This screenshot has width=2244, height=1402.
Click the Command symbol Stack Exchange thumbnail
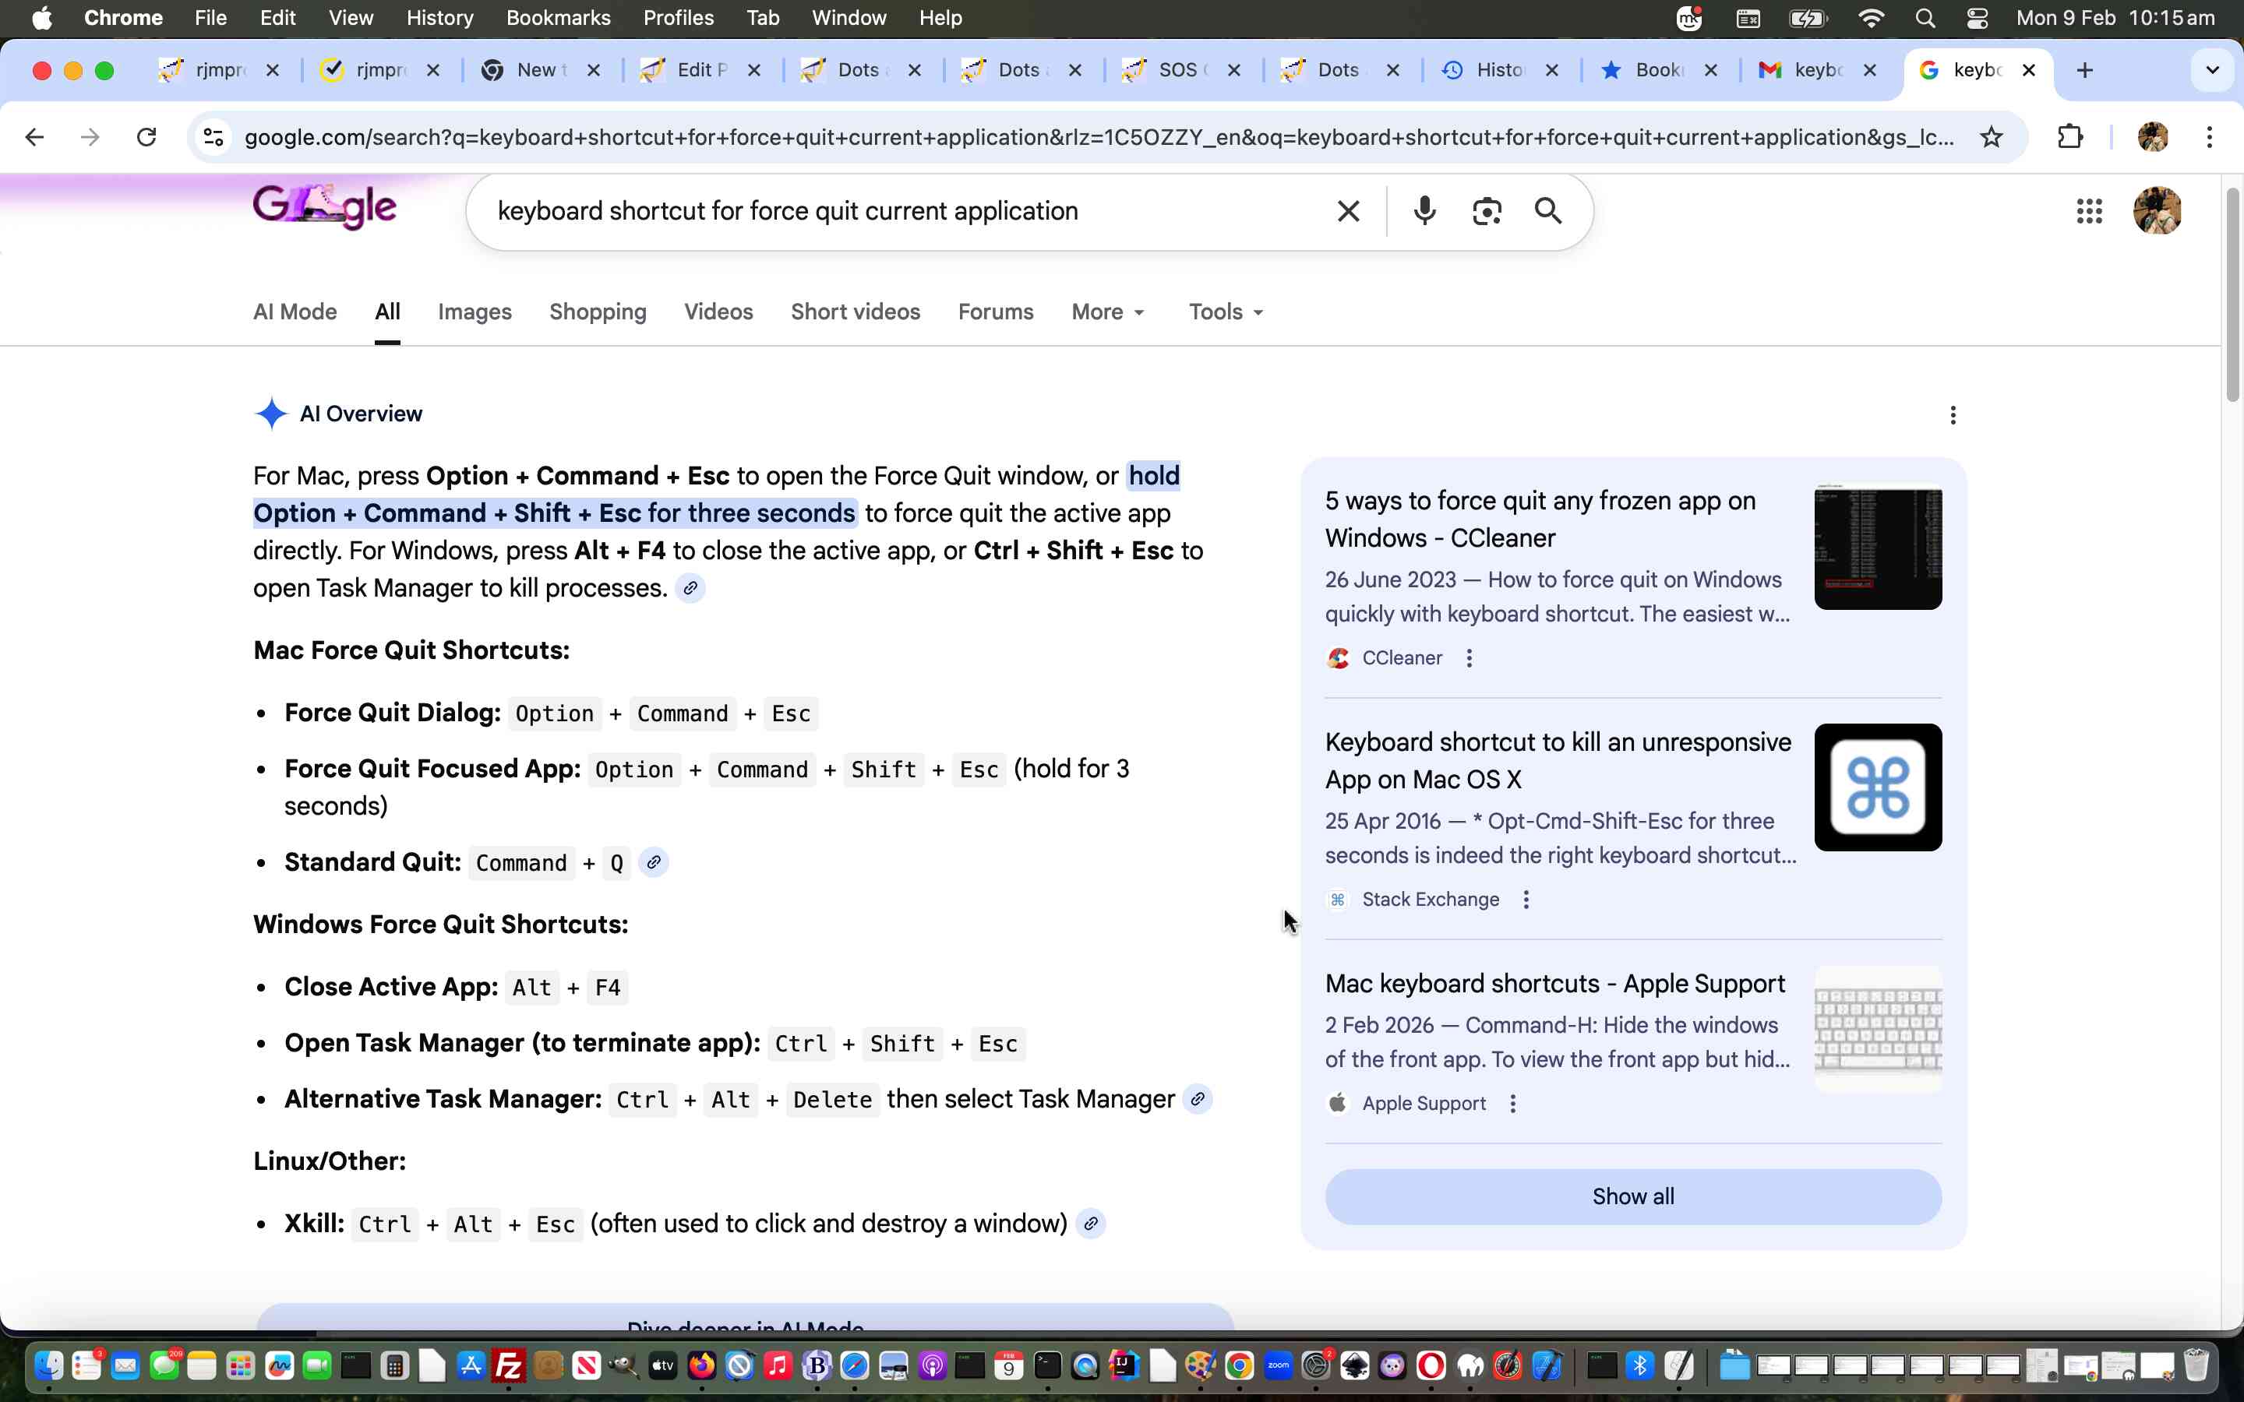(1877, 787)
